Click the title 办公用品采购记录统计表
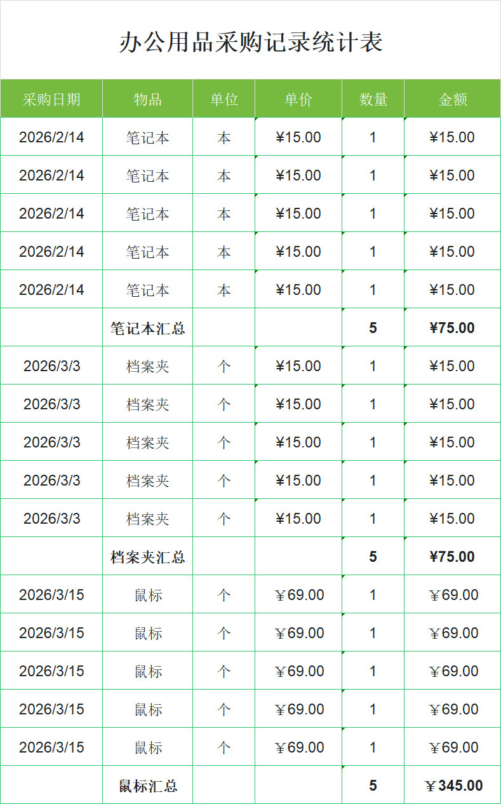Screen dimensions: 501x804 (x=251, y=42)
